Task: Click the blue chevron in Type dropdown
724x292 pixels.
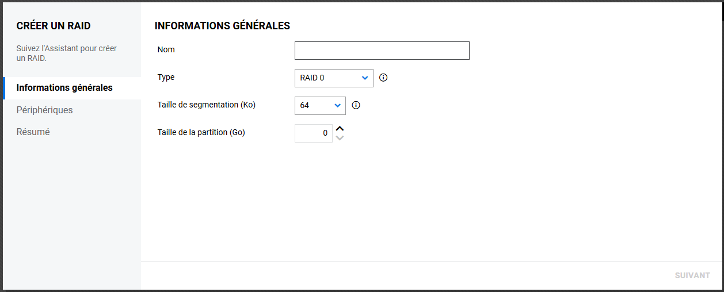Action: [365, 78]
